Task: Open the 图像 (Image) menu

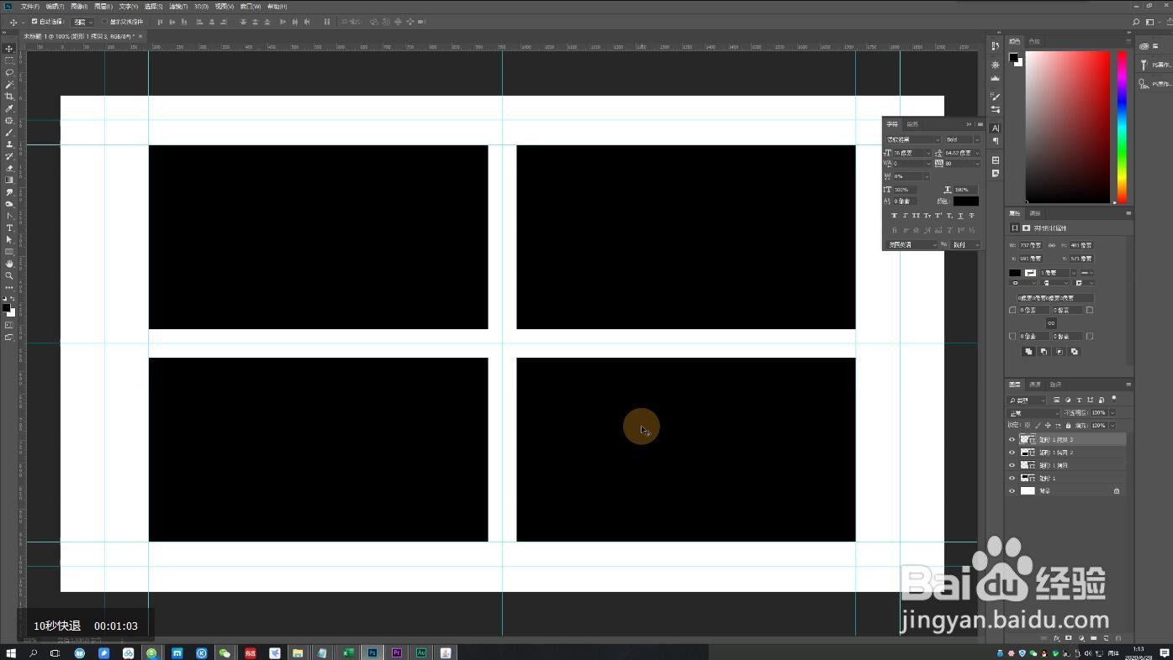Action: point(79,6)
